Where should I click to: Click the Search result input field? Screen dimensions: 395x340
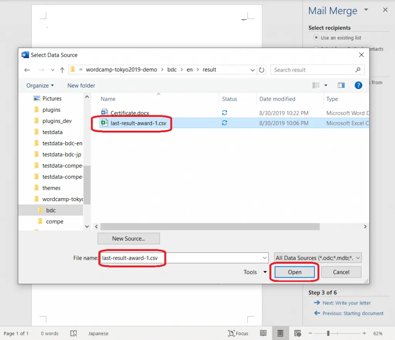coord(314,70)
